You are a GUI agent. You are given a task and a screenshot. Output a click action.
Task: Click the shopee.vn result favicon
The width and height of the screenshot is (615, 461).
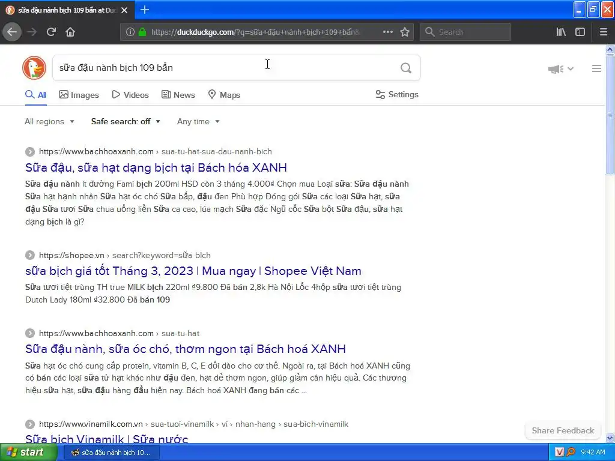(30, 255)
